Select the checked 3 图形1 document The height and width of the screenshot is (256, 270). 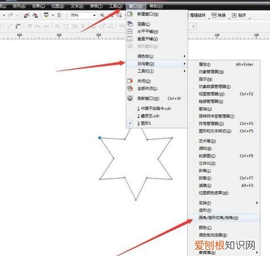[157, 123]
